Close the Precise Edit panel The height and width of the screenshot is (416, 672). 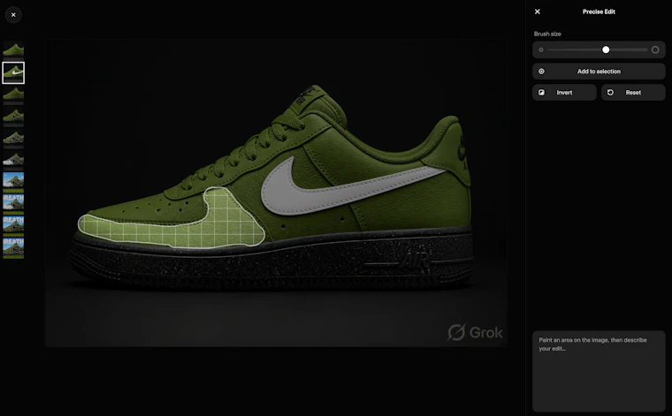(x=538, y=11)
